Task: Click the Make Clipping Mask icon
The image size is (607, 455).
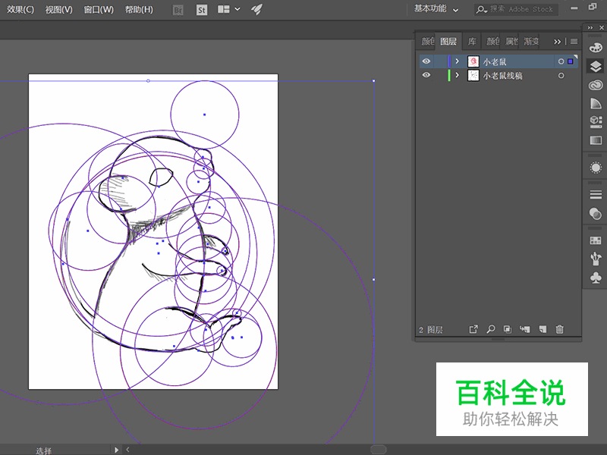Action: coord(507,329)
